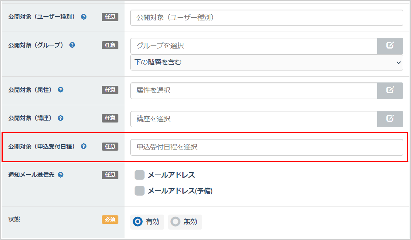Screen dimensions: 411x240
Task: Open attribute selection edit button
Action: click(390, 91)
